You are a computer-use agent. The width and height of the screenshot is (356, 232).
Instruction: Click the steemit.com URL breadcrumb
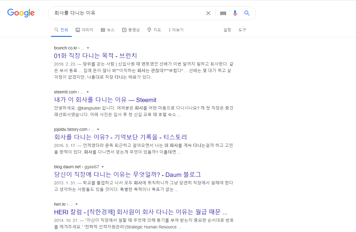coord(69,92)
